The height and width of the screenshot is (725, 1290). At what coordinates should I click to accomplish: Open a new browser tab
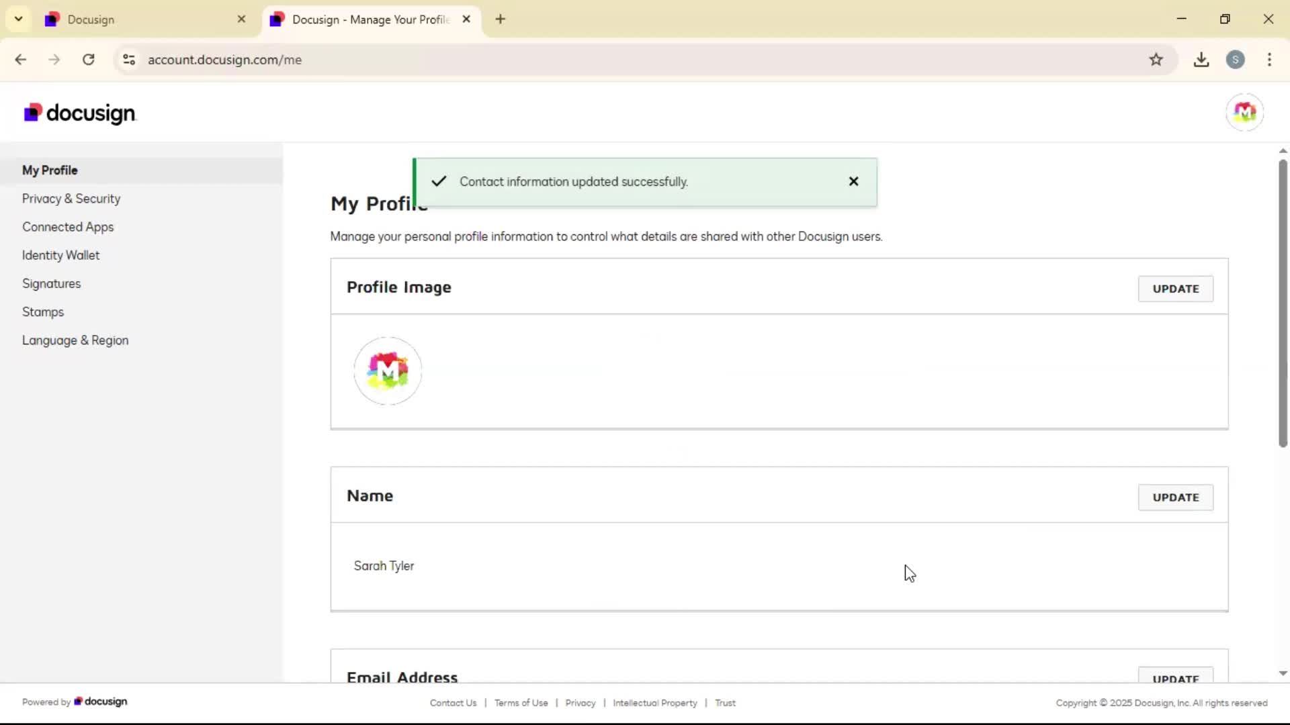(x=500, y=19)
